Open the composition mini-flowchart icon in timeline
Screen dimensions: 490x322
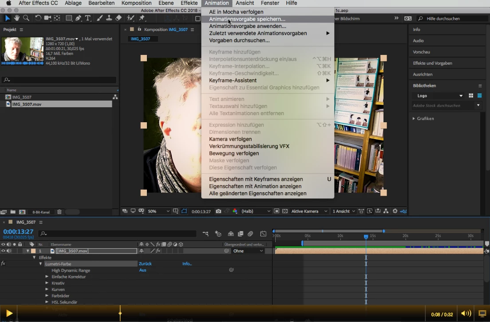point(205,233)
